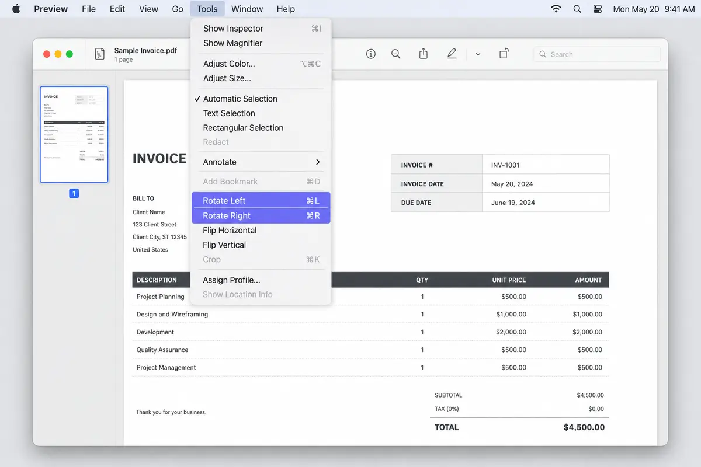The height and width of the screenshot is (467, 701).
Task: Click the $4,500.00 total amount
Action: (x=584, y=427)
